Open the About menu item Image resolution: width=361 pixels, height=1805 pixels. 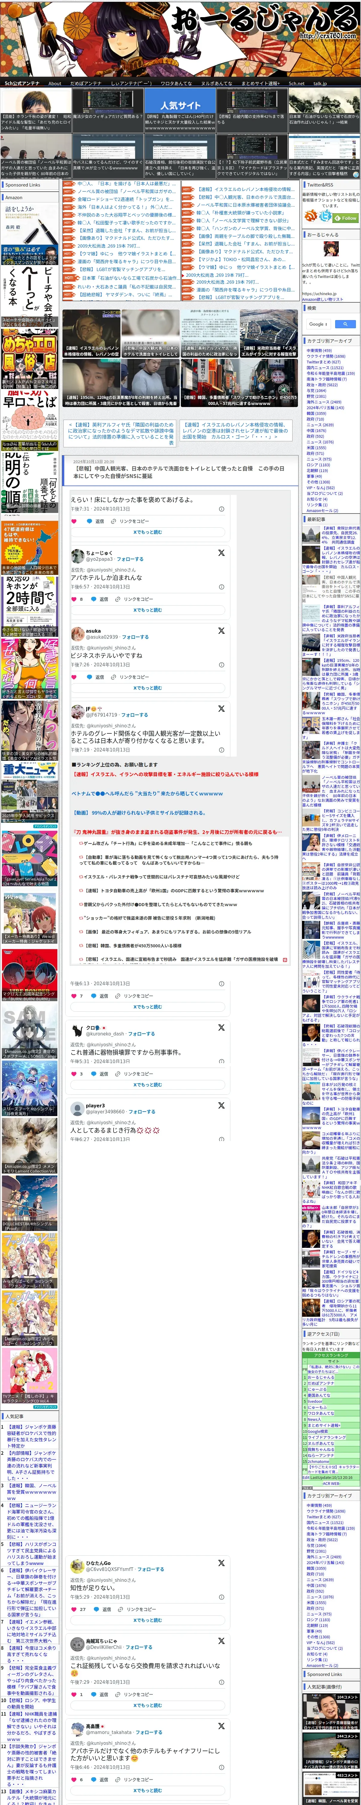[55, 83]
